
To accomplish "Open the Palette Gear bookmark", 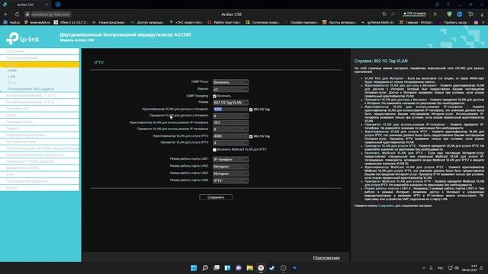I will pyautogui.click(x=224, y=22).
